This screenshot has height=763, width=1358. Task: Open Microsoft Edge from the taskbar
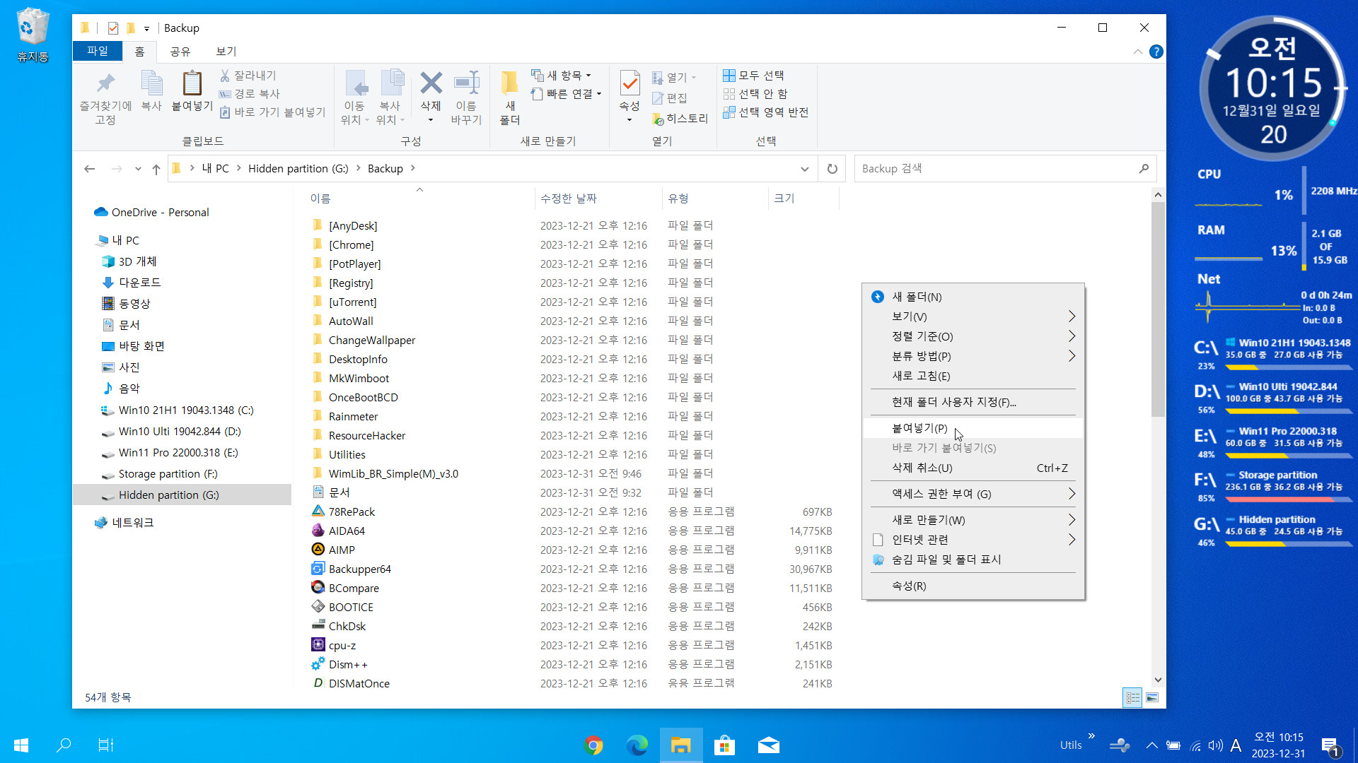coord(637,745)
